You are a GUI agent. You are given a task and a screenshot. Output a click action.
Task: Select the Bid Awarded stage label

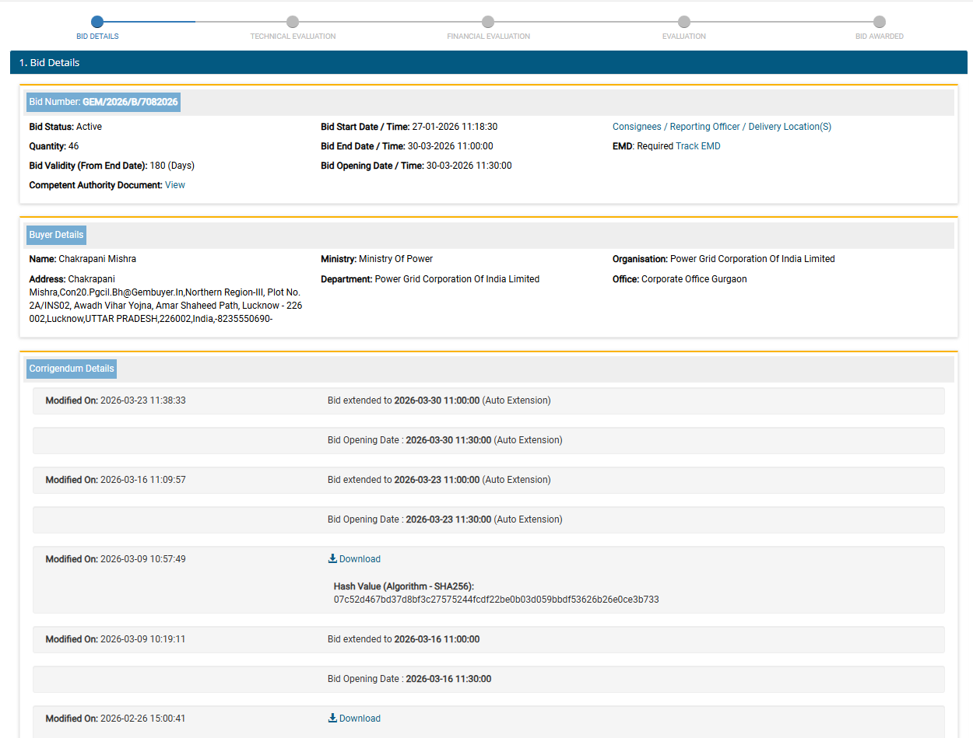pyautogui.click(x=879, y=37)
